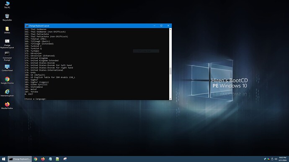The height and width of the screenshot is (162, 289).
Task: Open colorful display tray icon
Action: click(x=268, y=159)
